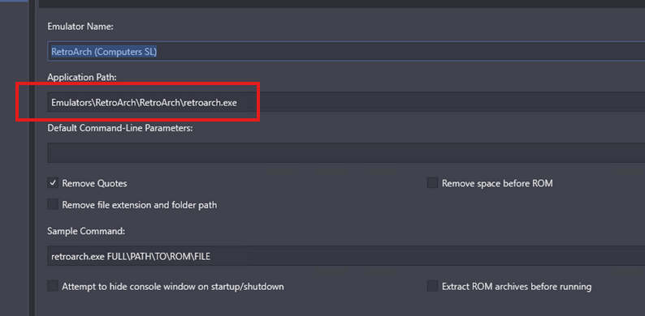Click the Default Command-Line Parameters label
Image resolution: width=645 pixels, height=316 pixels.
pos(120,128)
